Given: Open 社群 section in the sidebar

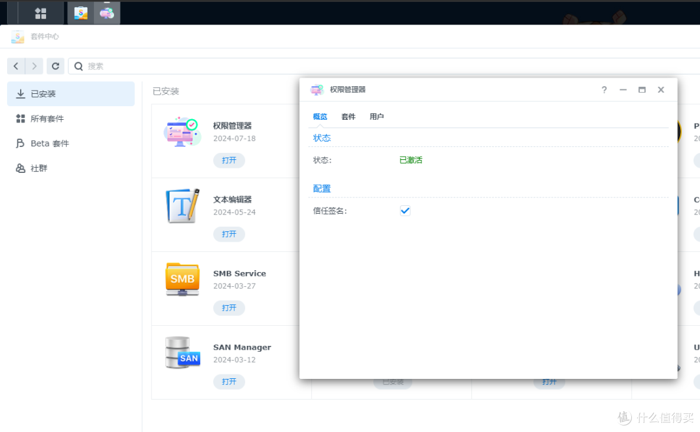Looking at the screenshot, I should tap(39, 168).
